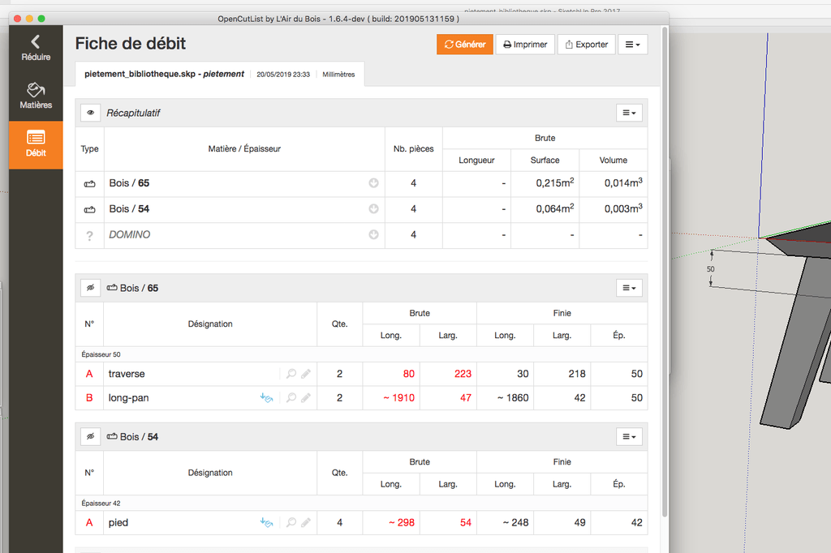Viewport: 831px width, 553px height.
Task: Click the Matière / Épaisseur column header
Action: tap(244, 149)
